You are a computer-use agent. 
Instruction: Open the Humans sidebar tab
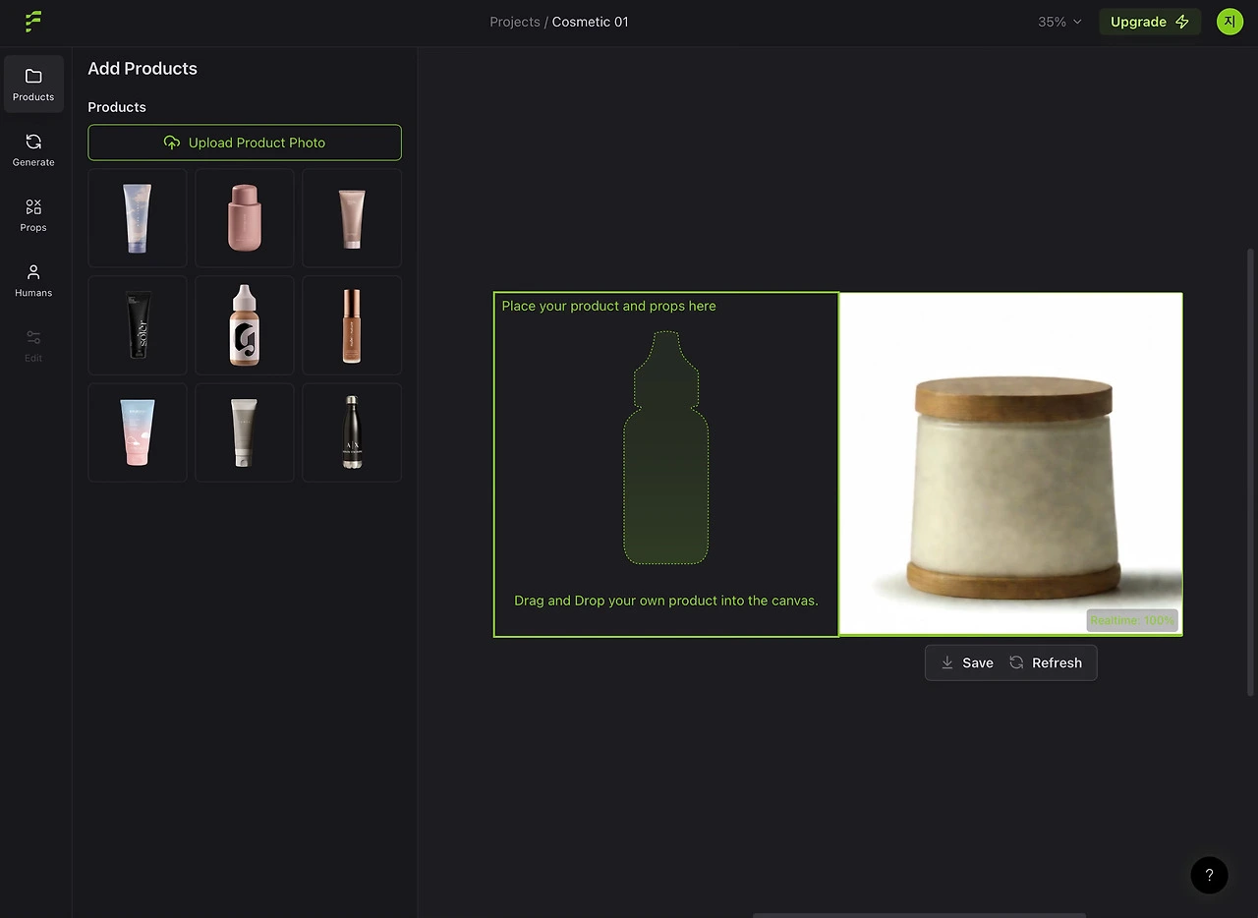[x=33, y=280]
